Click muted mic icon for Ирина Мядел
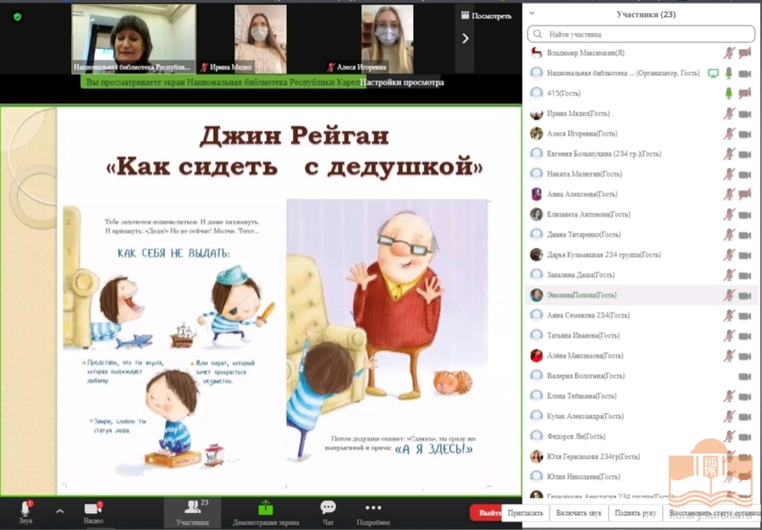The image size is (762, 530). pyautogui.click(x=728, y=113)
